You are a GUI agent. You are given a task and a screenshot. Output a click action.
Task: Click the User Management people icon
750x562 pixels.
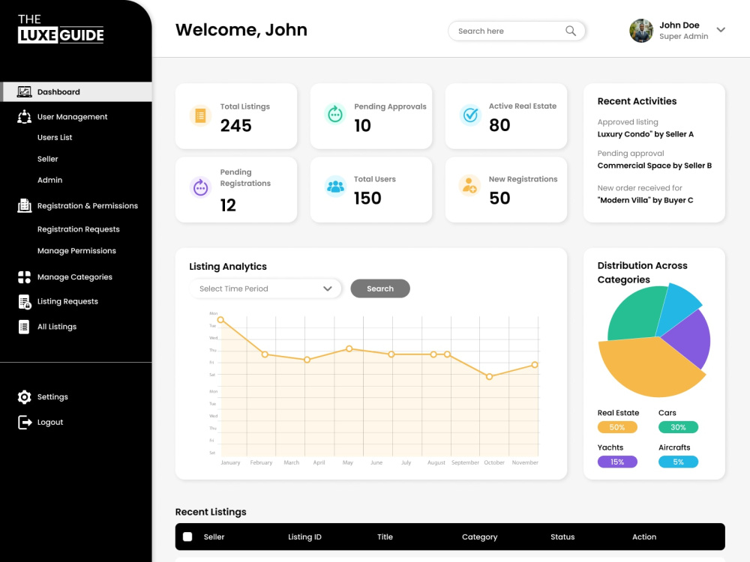coord(25,117)
